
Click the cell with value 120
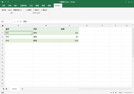69,33
